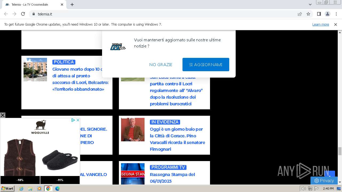The width and height of the screenshot is (342, 192).
Task: Dismiss the Chrome update infobar
Action: (336, 24)
